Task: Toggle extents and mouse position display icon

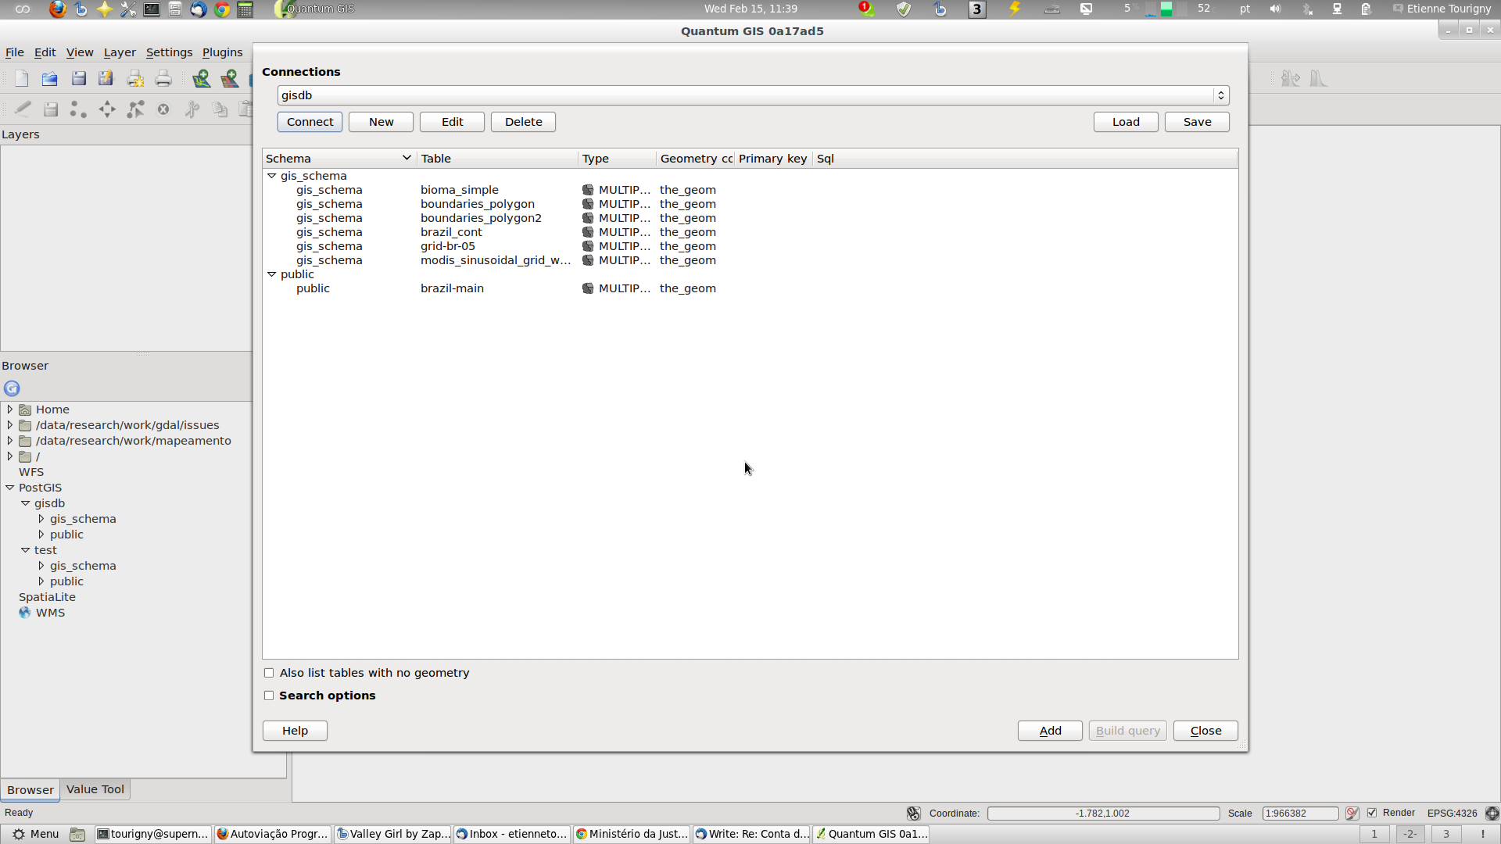Action: tap(913, 814)
